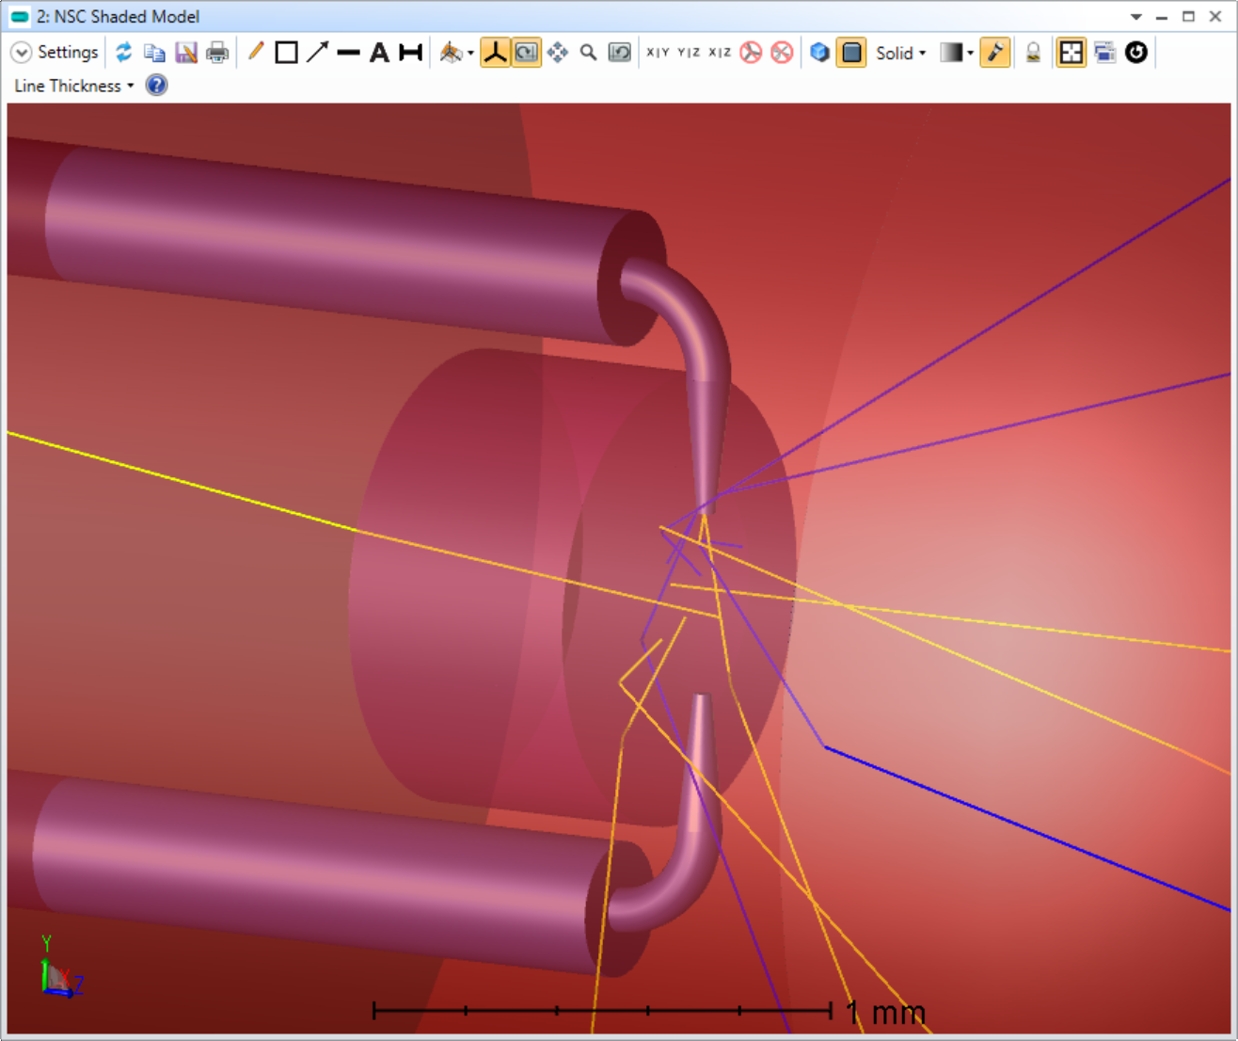Select the straight line annotation tool

tap(349, 53)
